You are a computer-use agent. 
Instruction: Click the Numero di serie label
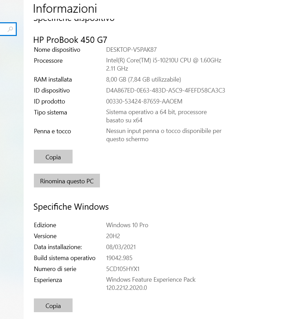coord(55,269)
